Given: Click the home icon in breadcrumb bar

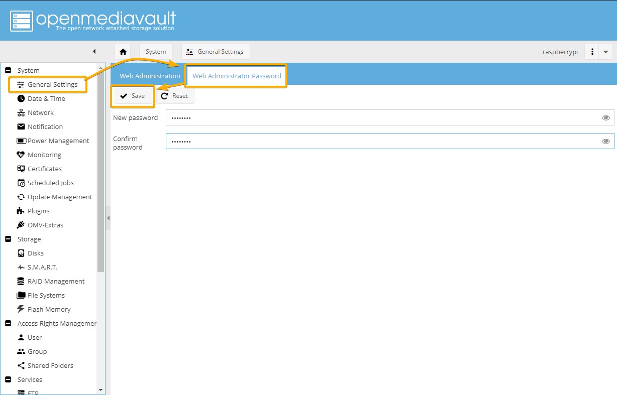Looking at the screenshot, I should click(123, 52).
